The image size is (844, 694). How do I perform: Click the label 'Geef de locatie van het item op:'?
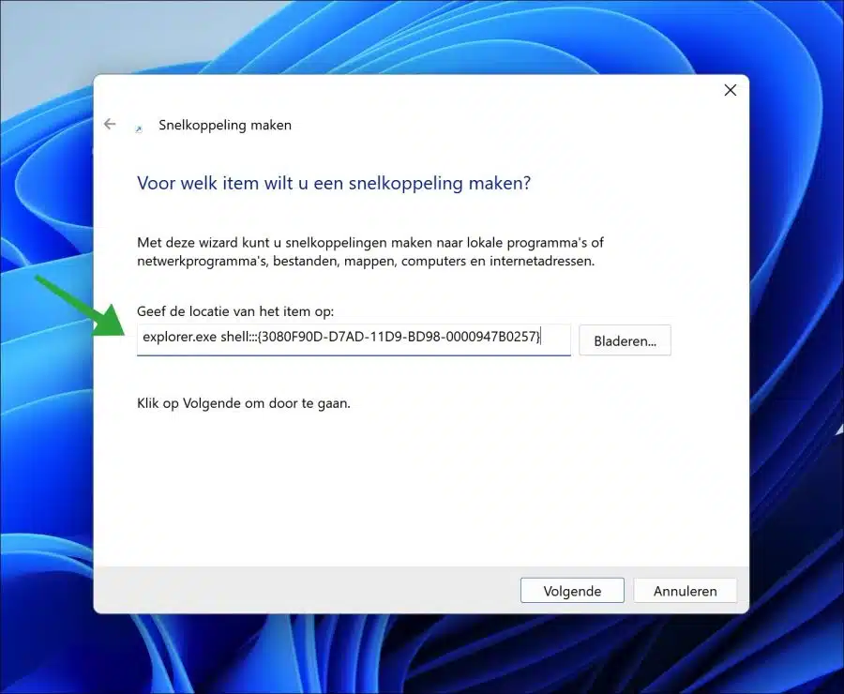(235, 311)
